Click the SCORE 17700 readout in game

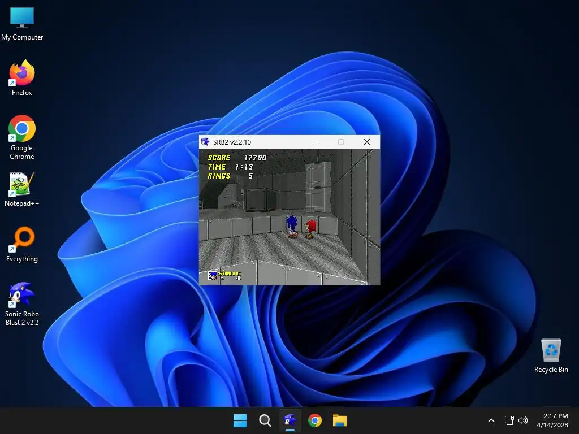click(237, 158)
